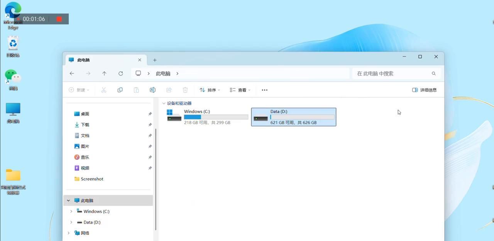Unpin 音乐 via its pin icon
Viewport: 494px width, 241px height.
pyautogui.click(x=150, y=157)
